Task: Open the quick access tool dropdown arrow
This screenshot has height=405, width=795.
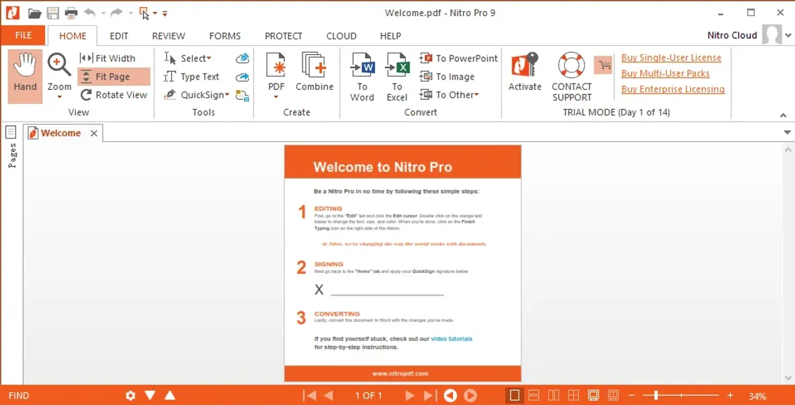Action: pyautogui.click(x=155, y=13)
